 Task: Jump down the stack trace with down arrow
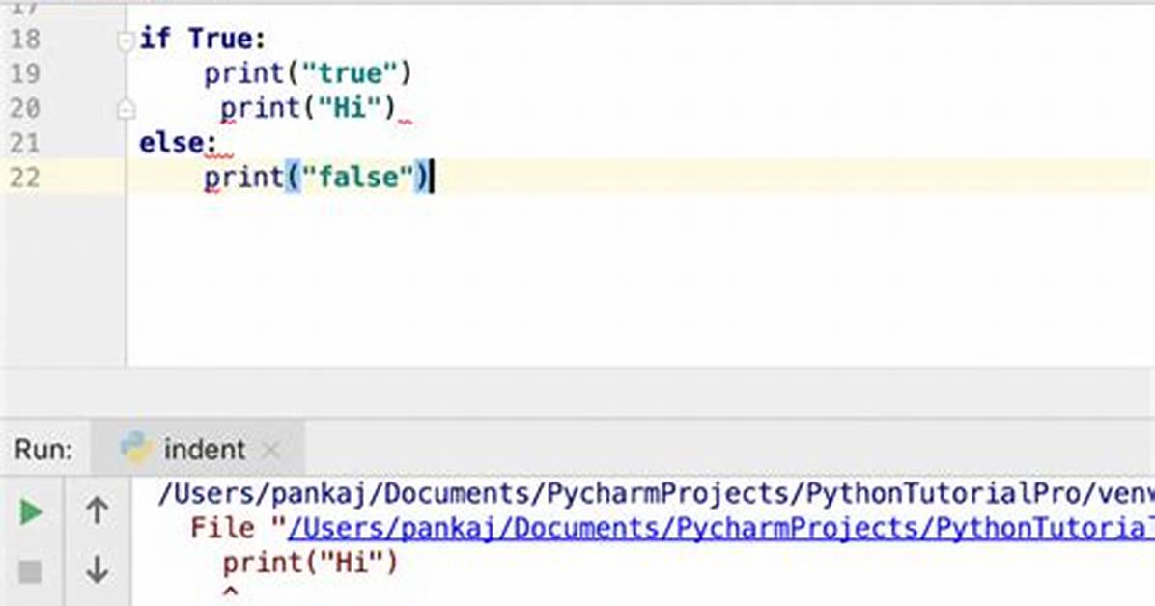pyautogui.click(x=98, y=570)
